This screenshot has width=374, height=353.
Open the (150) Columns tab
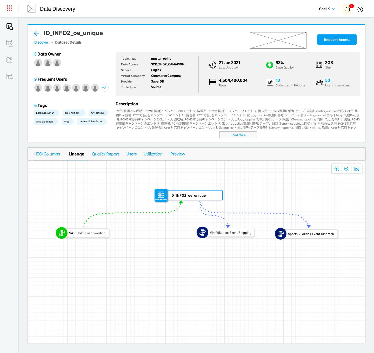tap(47, 154)
